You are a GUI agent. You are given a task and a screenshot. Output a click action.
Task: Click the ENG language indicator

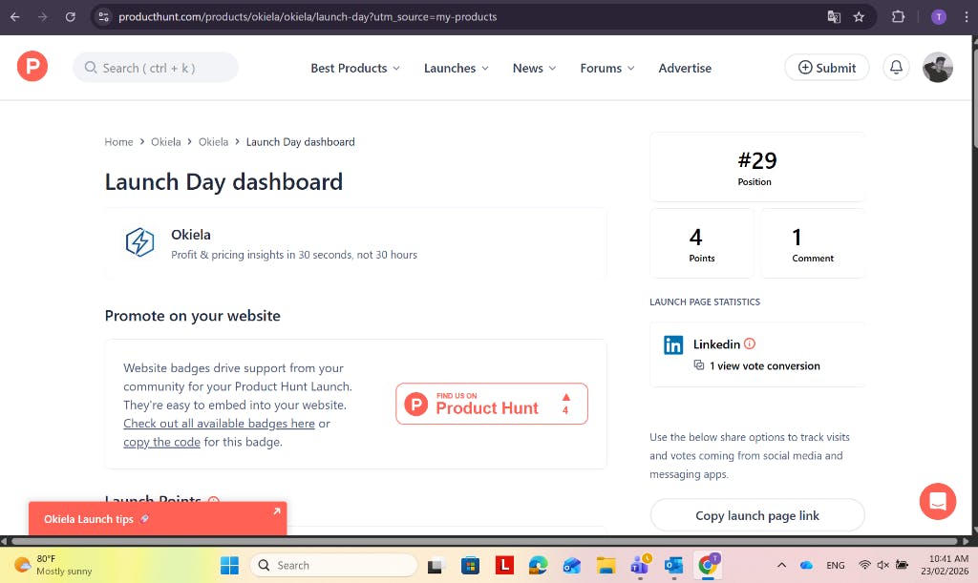835,565
